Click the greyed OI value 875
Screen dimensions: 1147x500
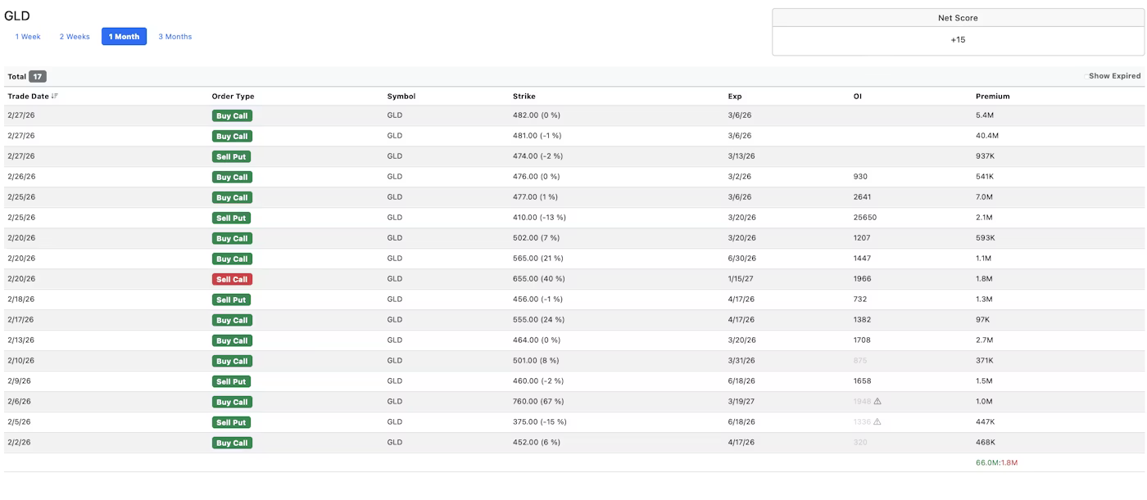click(x=860, y=361)
